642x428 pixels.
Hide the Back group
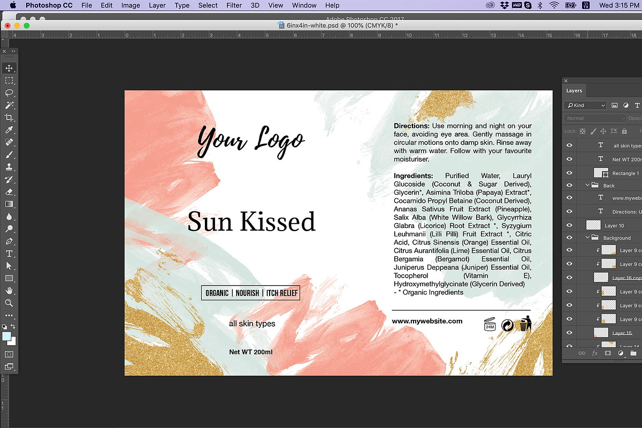(x=569, y=186)
